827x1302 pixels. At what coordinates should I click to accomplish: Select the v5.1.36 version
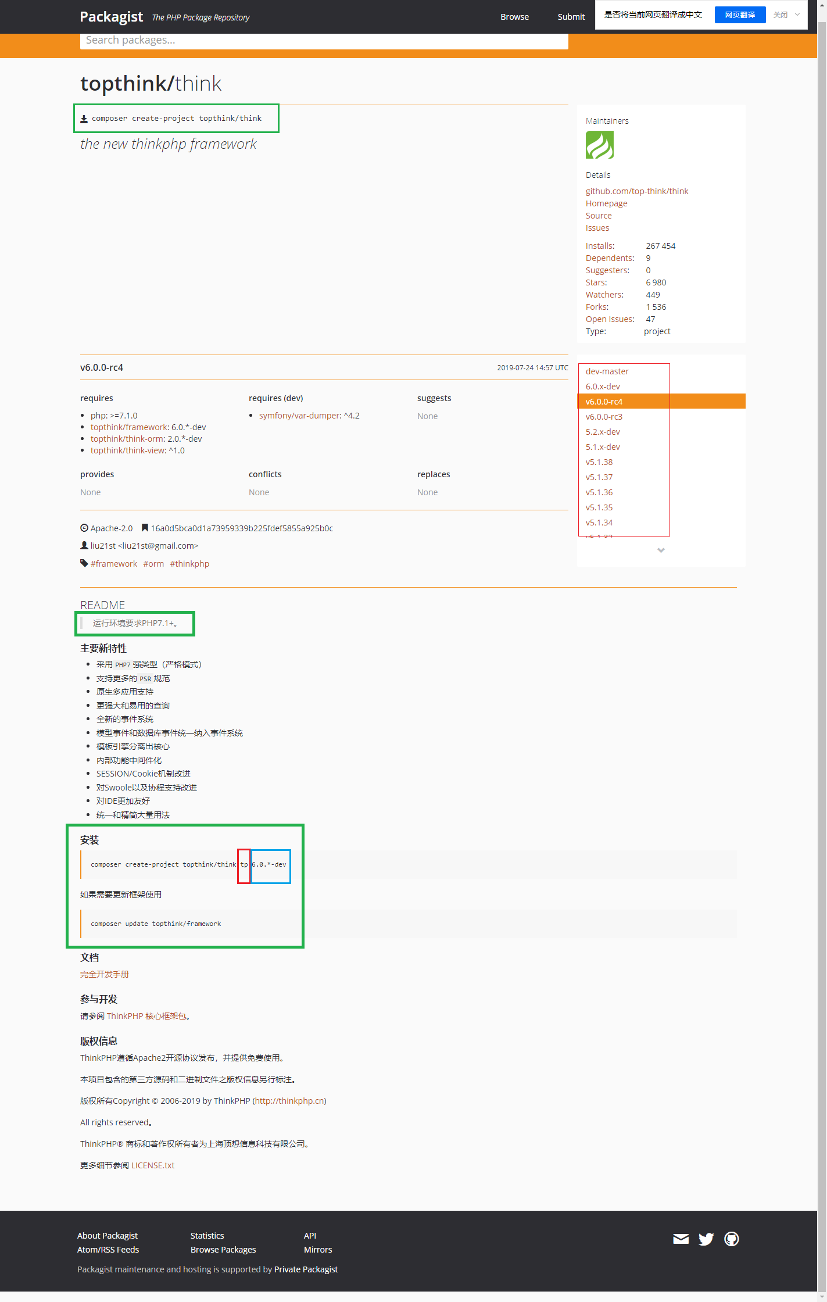(599, 492)
